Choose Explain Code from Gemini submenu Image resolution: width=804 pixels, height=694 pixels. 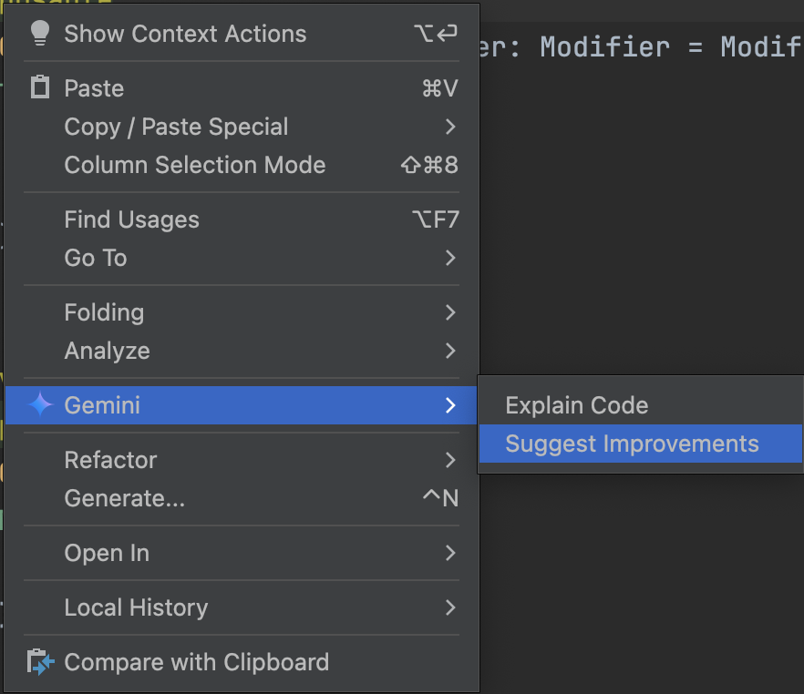coord(641,405)
